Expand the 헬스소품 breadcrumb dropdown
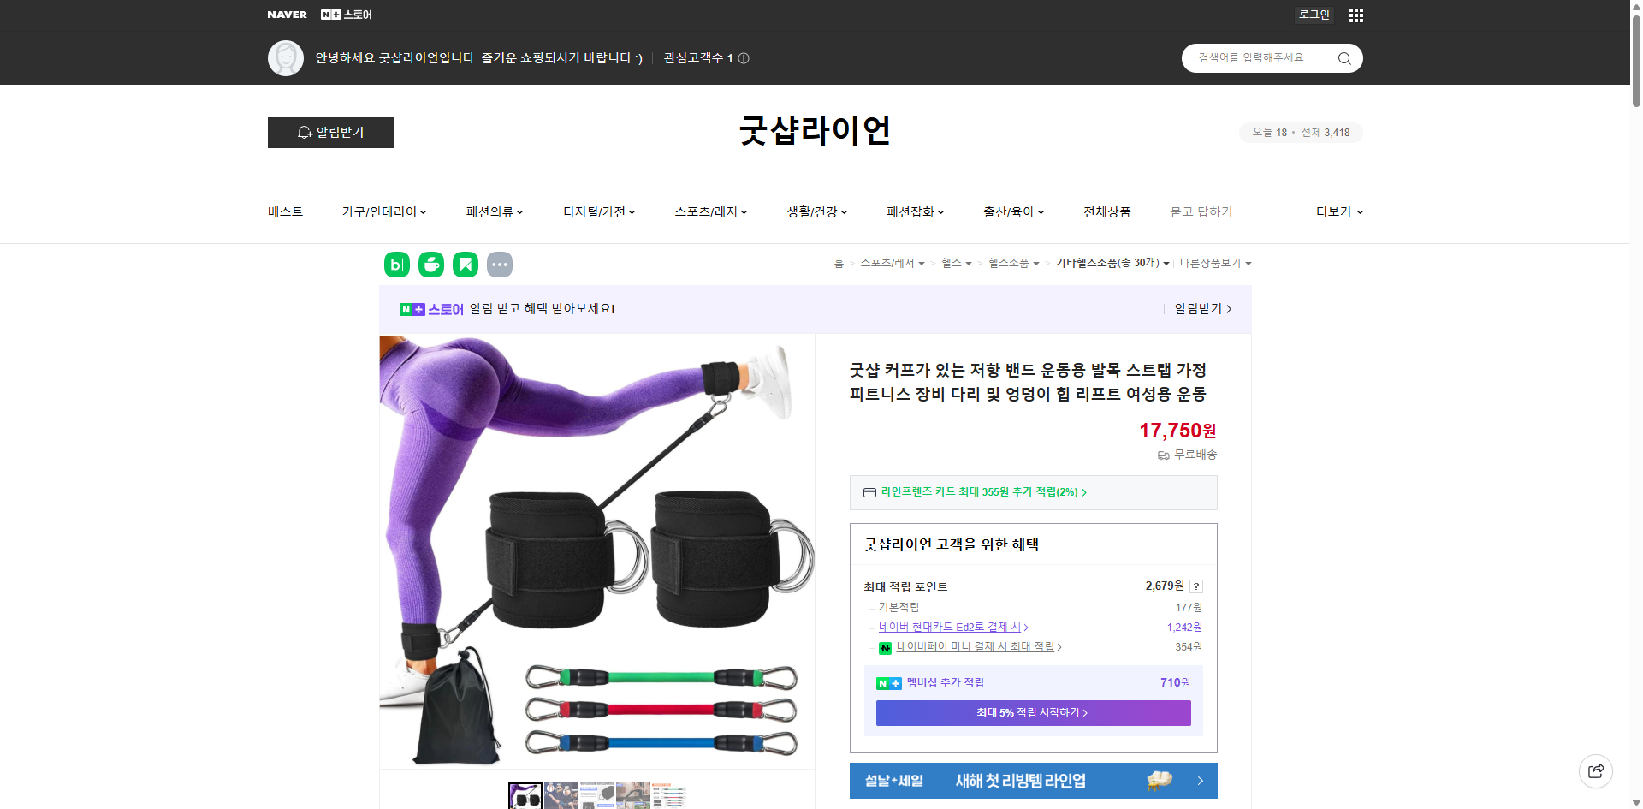The image size is (1643, 809). [x=1011, y=263]
